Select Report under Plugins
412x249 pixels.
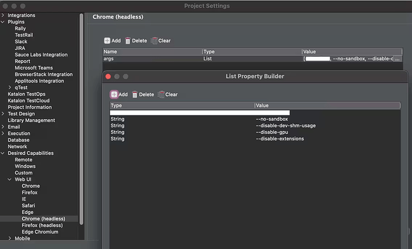click(22, 61)
